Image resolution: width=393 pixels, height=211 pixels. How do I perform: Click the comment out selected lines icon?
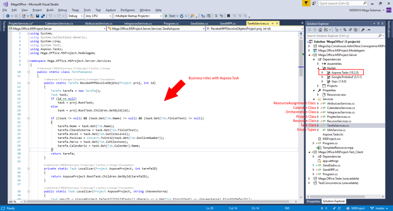(x=216, y=16)
